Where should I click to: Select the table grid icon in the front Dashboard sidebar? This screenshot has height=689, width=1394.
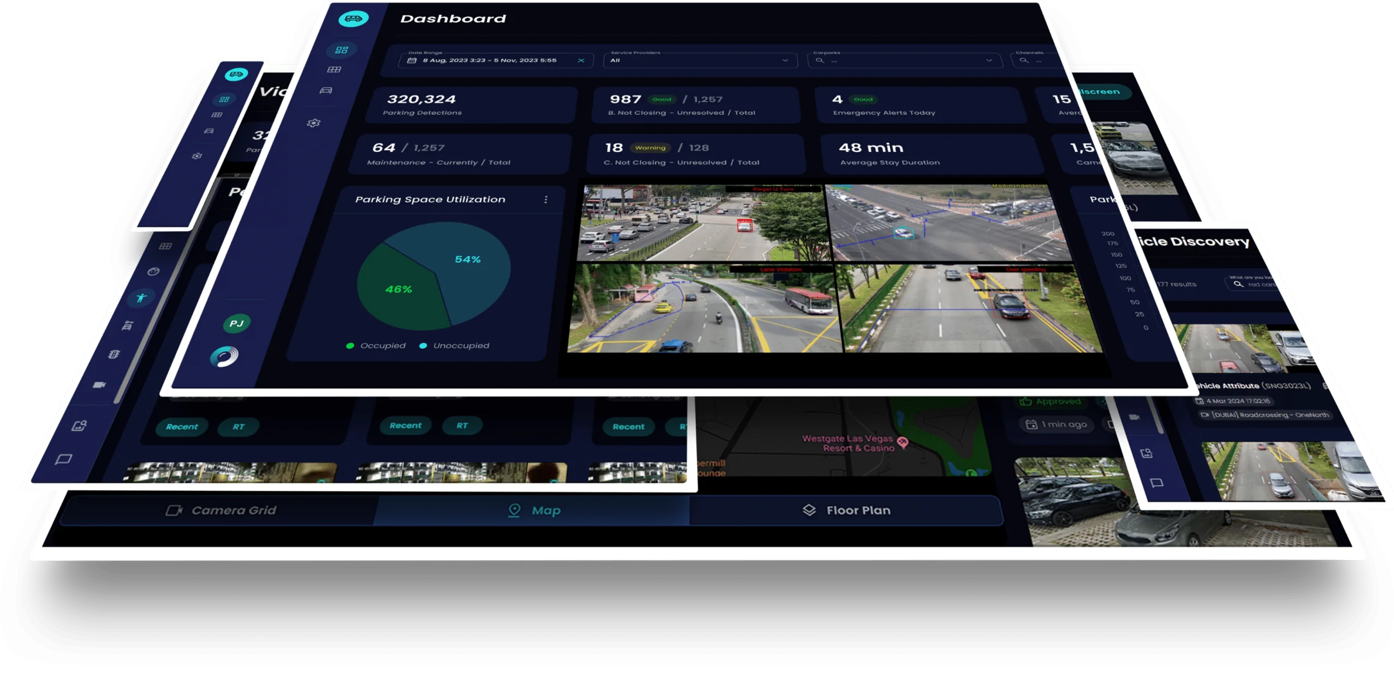[x=334, y=70]
